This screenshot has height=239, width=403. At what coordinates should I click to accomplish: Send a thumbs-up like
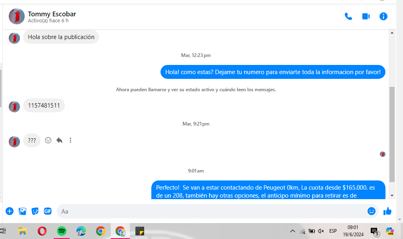[x=387, y=211]
